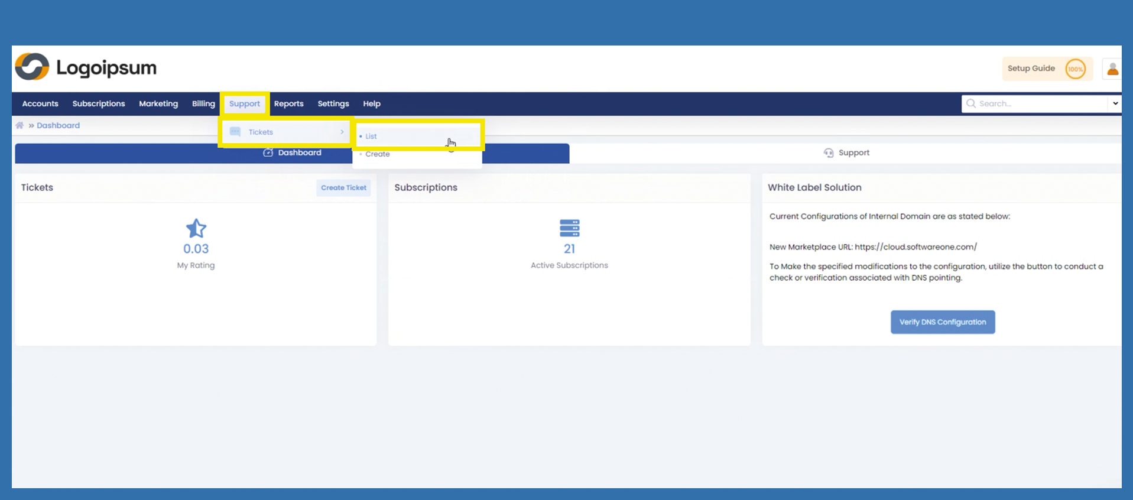Click the Tickets chat icon in submenu
Image resolution: width=1133 pixels, height=500 pixels.
pos(235,132)
